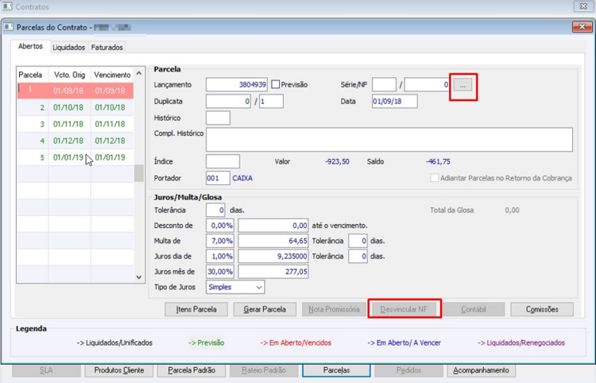Select the Abertos tab

pos(30,46)
